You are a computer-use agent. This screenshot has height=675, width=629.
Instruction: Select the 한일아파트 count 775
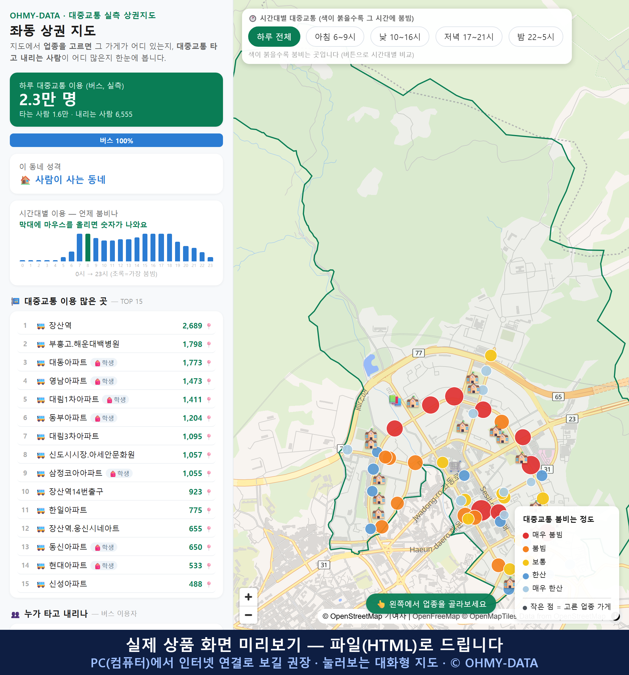pyautogui.click(x=195, y=510)
